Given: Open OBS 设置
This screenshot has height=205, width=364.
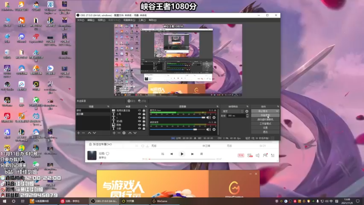Looking at the screenshot, I should tap(265, 128).
